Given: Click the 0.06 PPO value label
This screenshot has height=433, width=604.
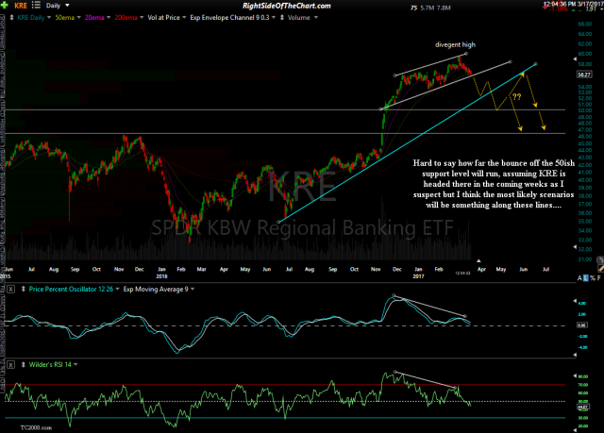Looking at the screenshot, I should (582, 325).
